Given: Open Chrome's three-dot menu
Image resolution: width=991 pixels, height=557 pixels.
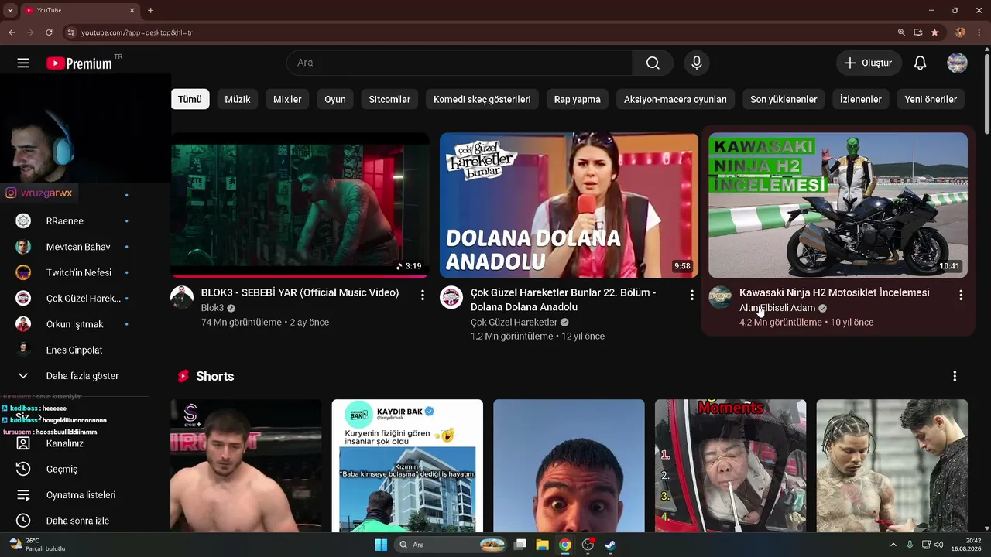Looking at the screenshot, I should pyautogui.click(x=979, y=32).
